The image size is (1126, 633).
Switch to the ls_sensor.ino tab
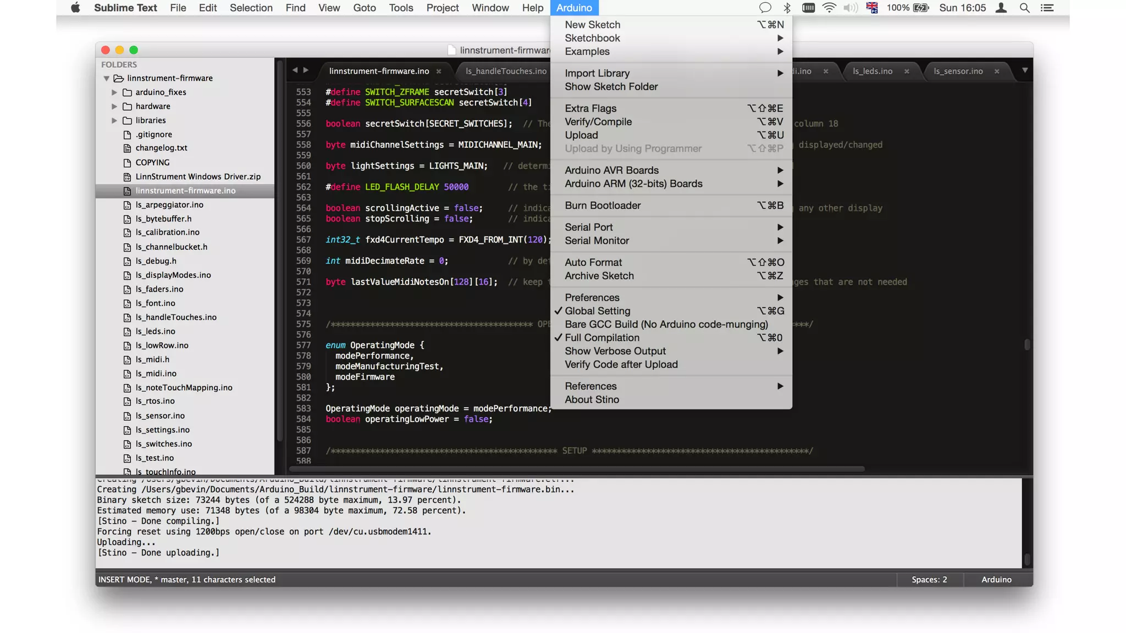(958, 71)
